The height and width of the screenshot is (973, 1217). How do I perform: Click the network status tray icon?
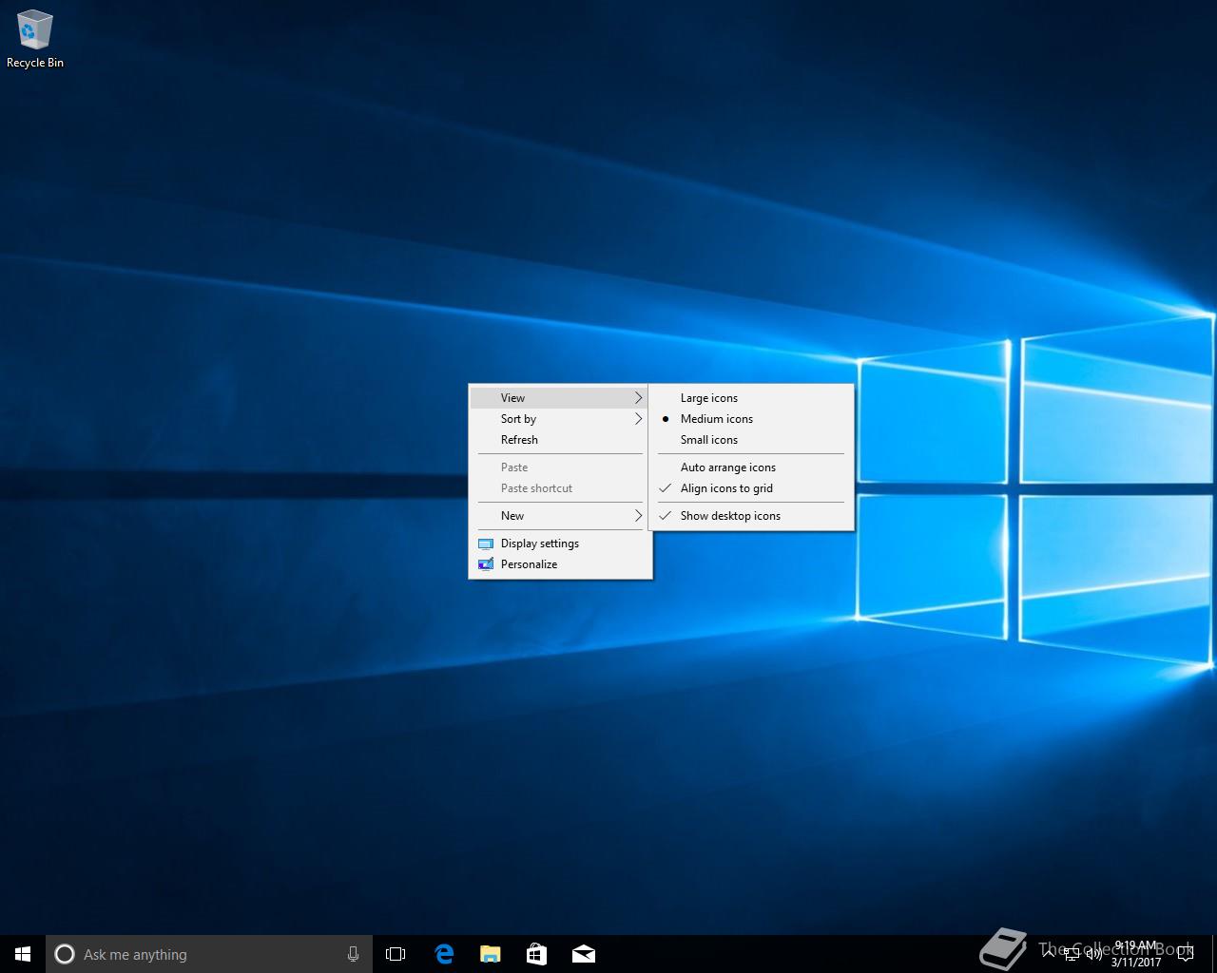tap(1072, 954)
